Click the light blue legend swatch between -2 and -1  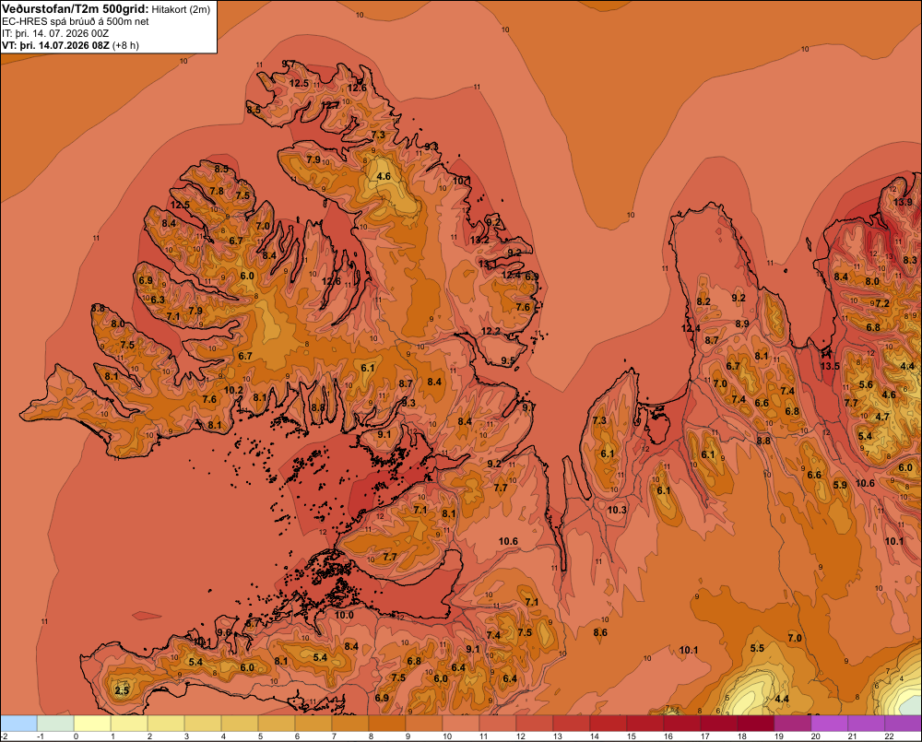[x=18, y=724]
